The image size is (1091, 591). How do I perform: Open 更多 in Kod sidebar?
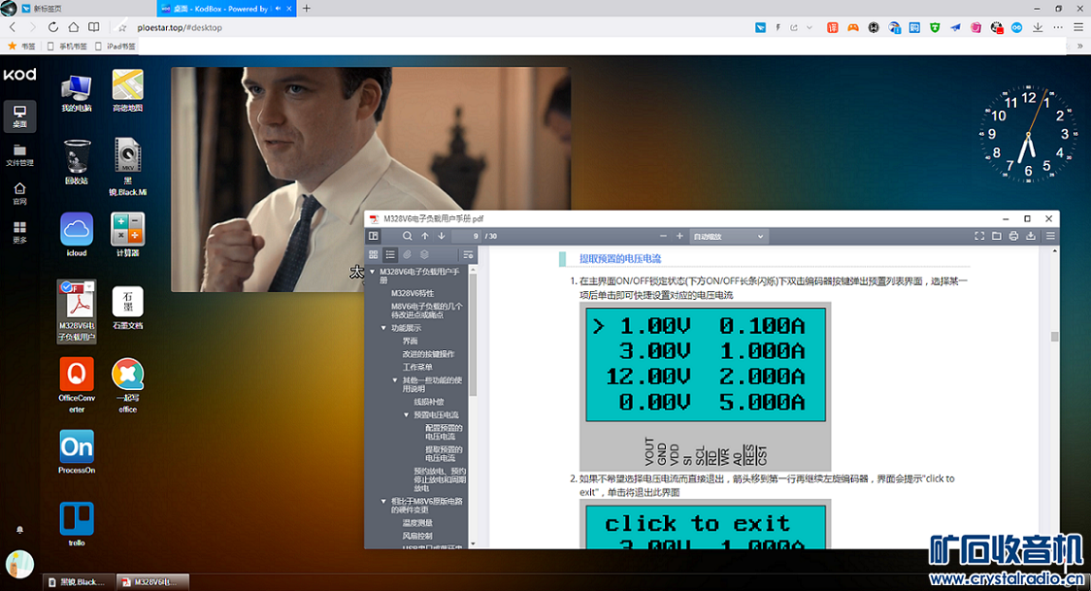click(19, 233)
